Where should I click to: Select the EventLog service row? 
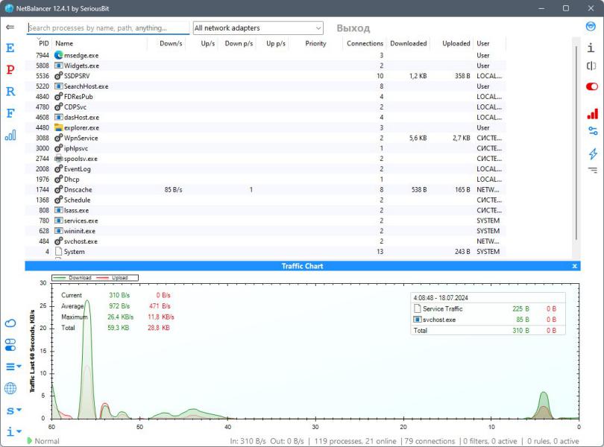pyautogui.click(x=265, y=169)
